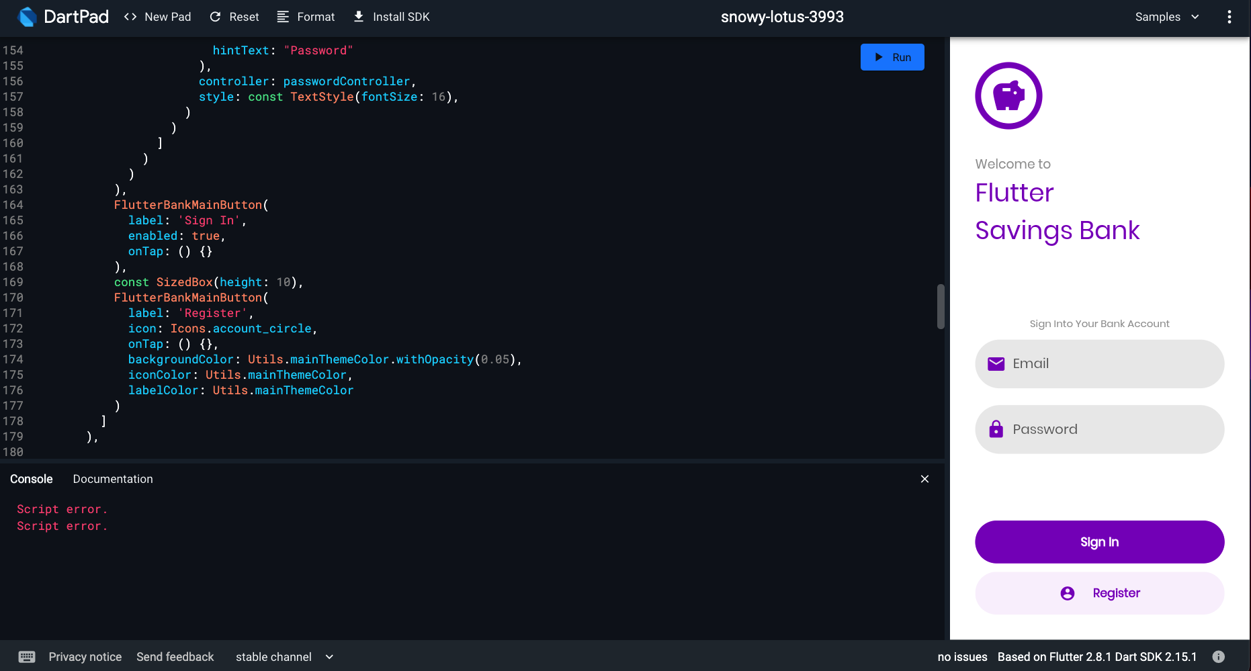Click the second Script error message

click(x=62, y=526)
